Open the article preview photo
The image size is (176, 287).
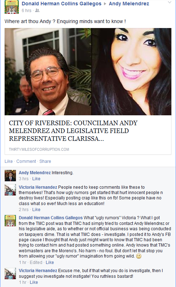click(88, 72)
